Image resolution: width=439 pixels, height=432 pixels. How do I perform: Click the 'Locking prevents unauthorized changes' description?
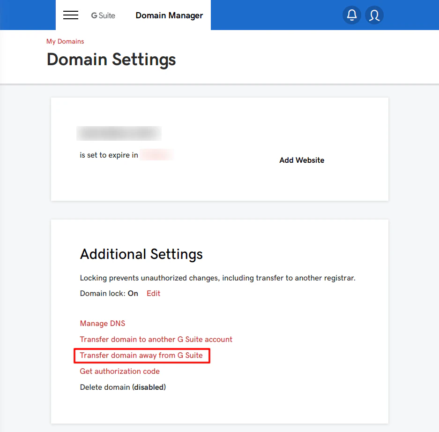(217, 278)
